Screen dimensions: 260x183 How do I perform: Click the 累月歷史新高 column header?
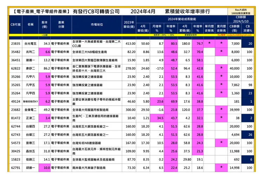[221, 28]
